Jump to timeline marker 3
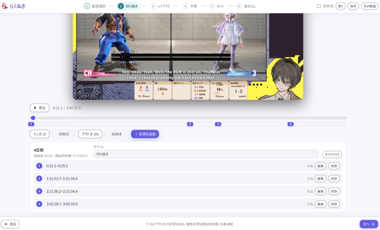Image resolution: width=380 pixels, height=230 pixels. pos(218,124)
